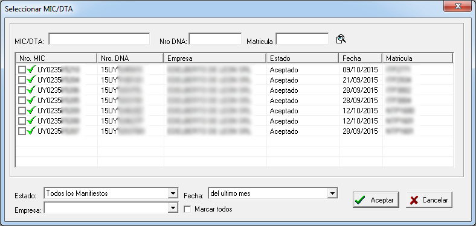476x226 pixels.
Task: Click the Estado column header
Action: point(303,58)
